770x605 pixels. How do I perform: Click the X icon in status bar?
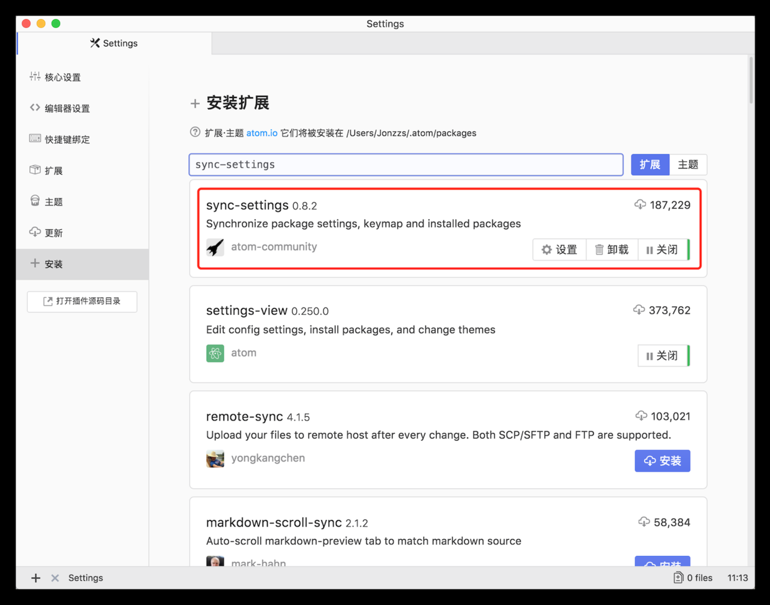(55, 578)
